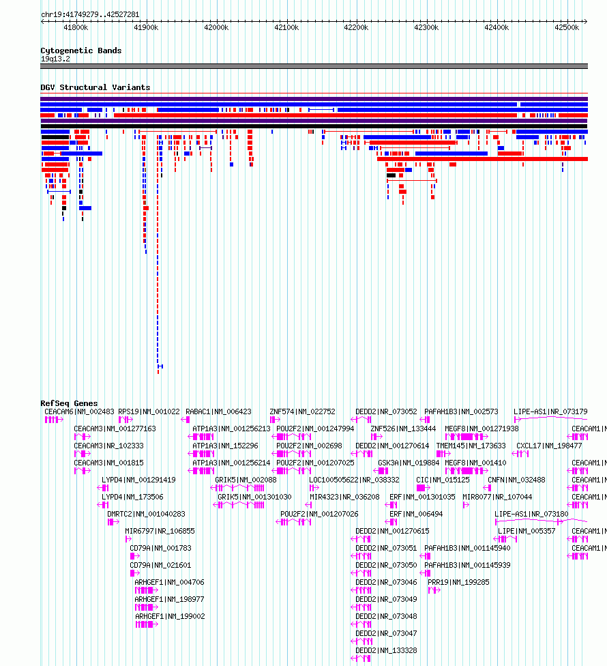
Task: Click the MEGF8|NM_001271938 label
Action: [482, 429]
